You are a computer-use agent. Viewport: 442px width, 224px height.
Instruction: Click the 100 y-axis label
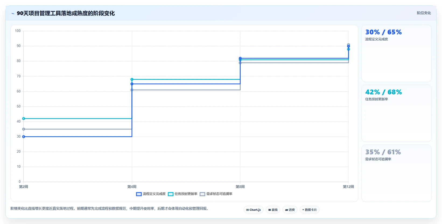click(x=18, y=31)
